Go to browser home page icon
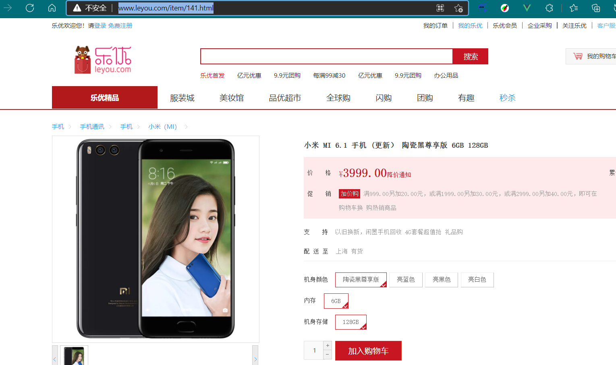The height and width of the screenshot is (365, 616). point(52,8)
